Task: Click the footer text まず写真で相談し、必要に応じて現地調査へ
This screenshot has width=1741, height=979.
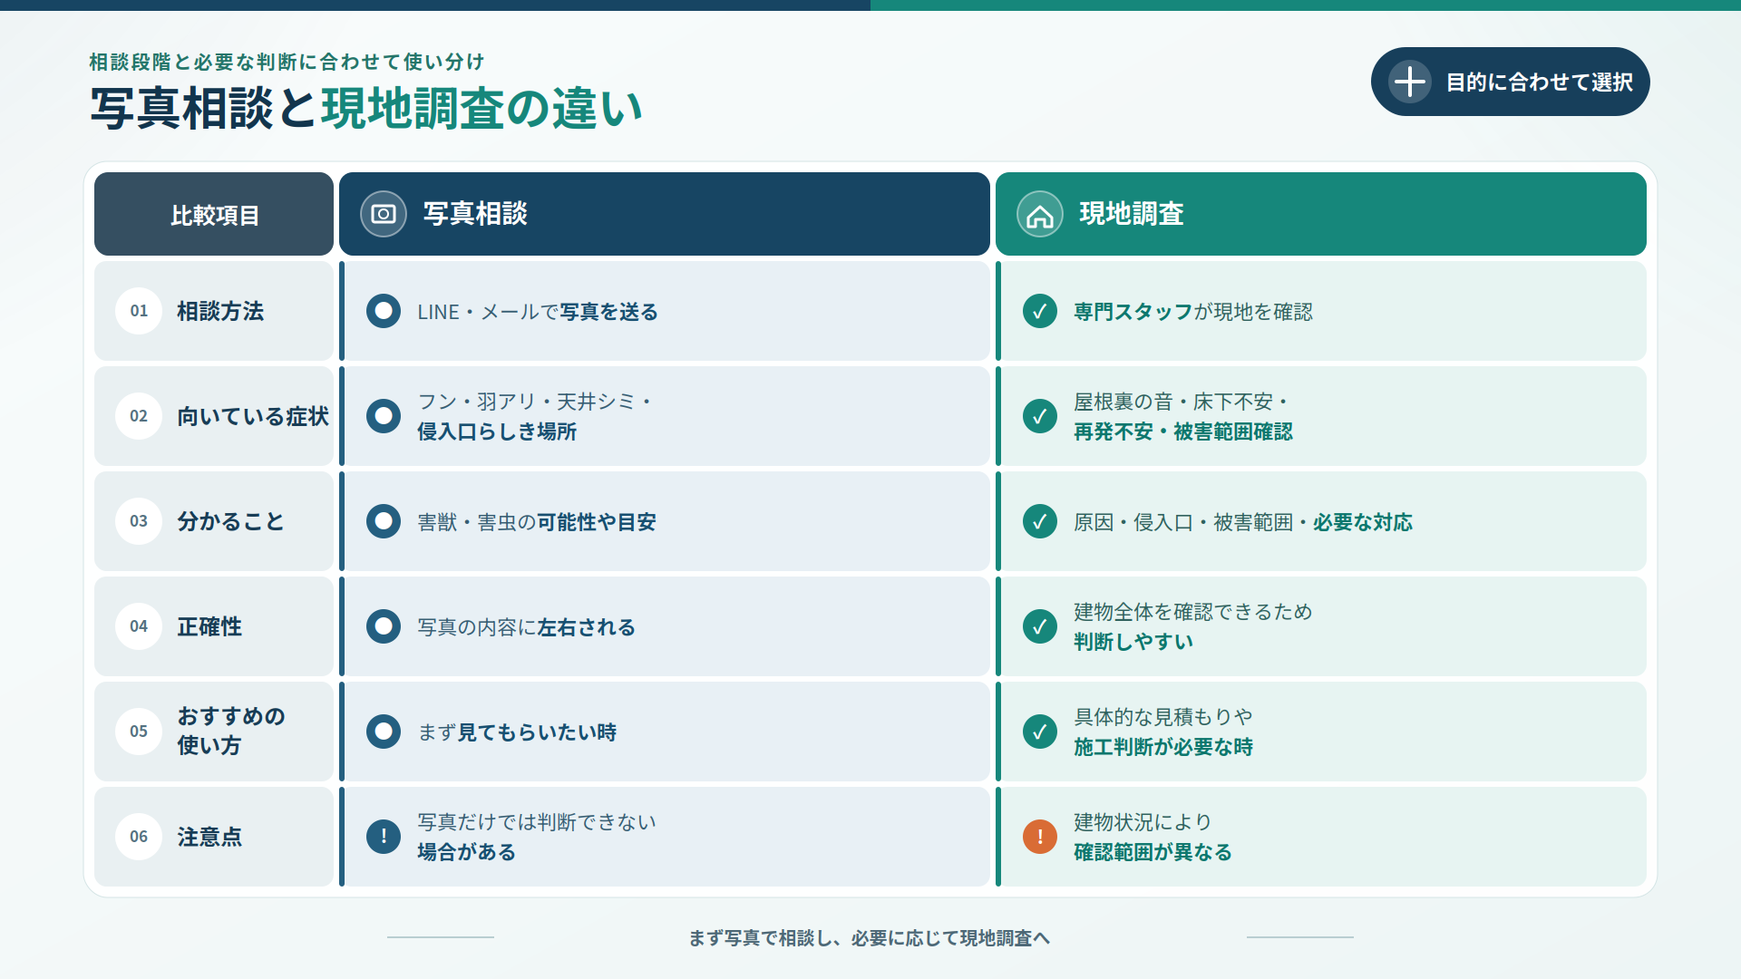Action: (870, 938)
